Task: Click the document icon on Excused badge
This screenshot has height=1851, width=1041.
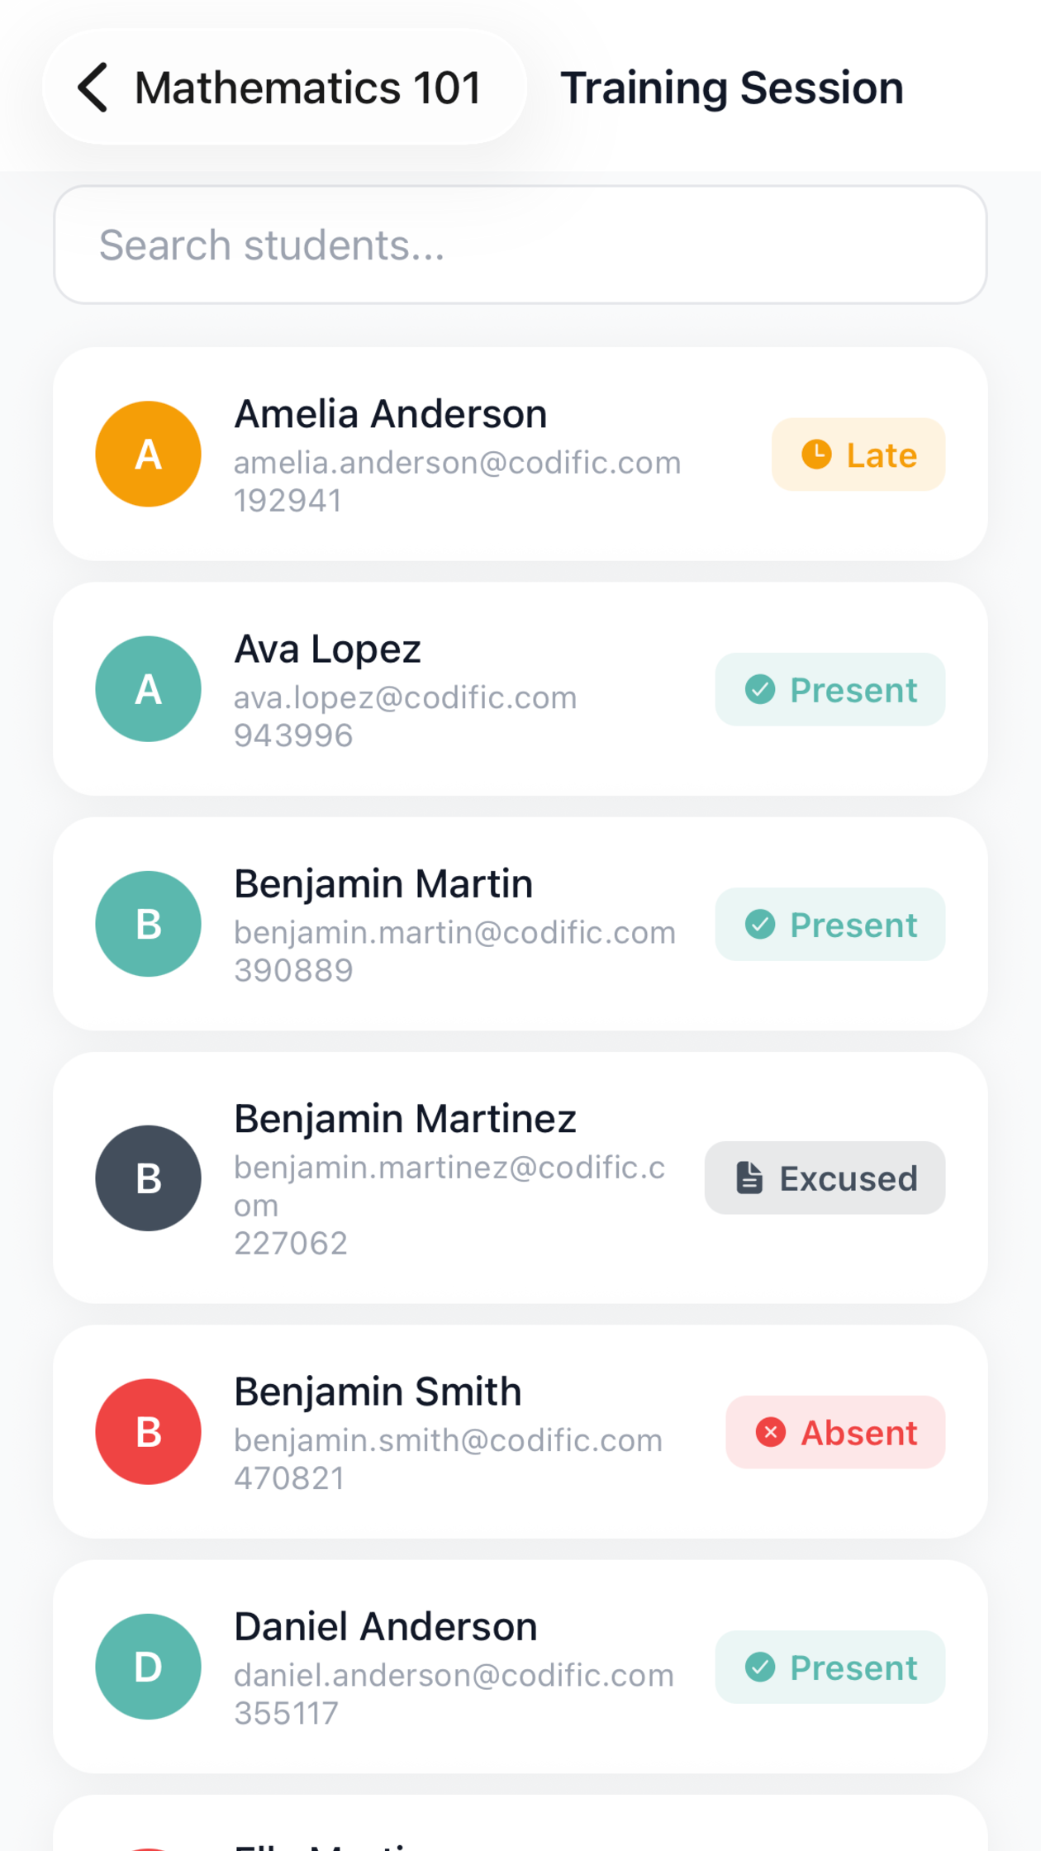Action: pos(749,1178)
